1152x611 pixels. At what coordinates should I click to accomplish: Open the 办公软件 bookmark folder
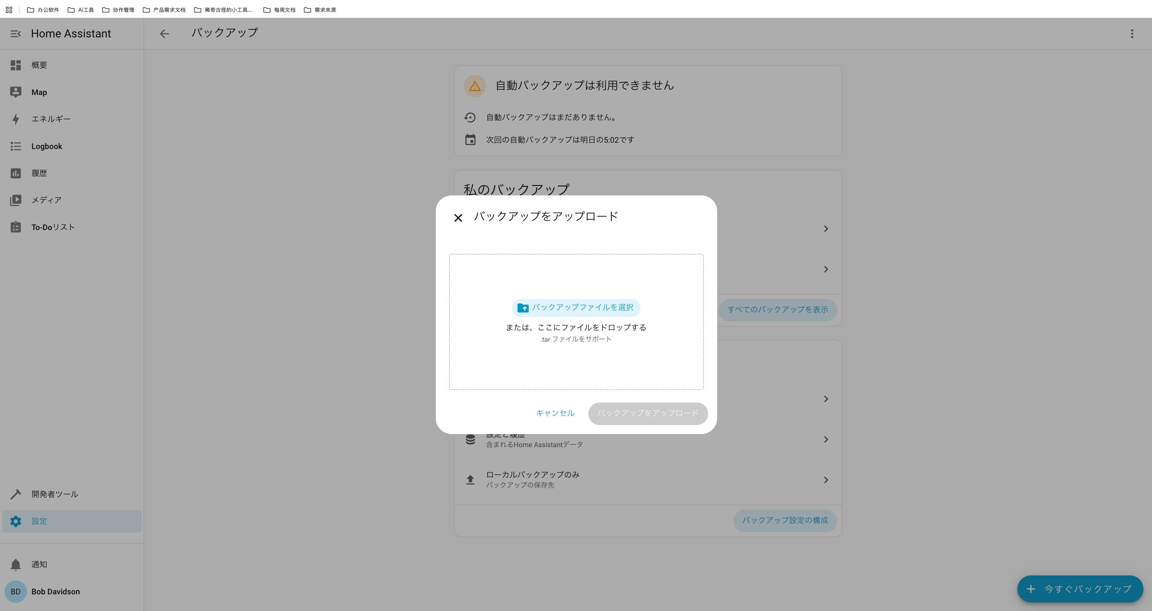tap(43, 9)
